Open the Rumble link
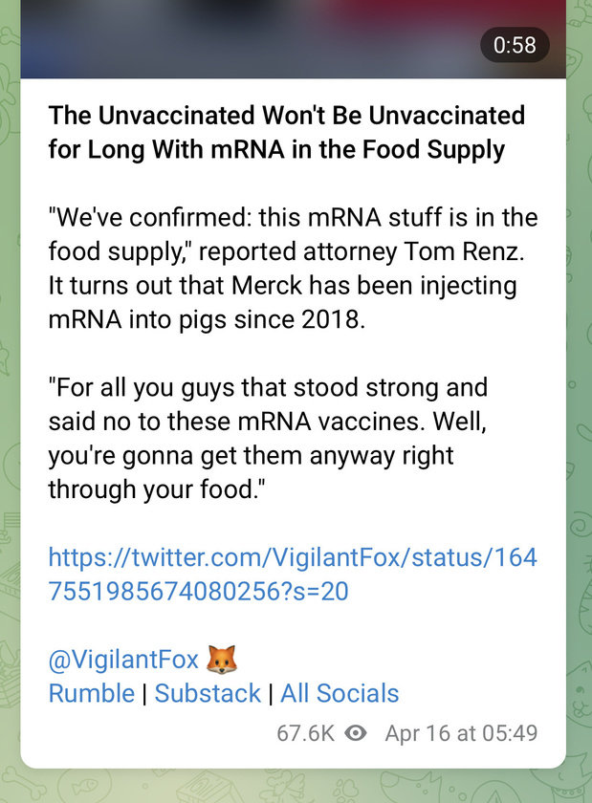 pos(91,693)
